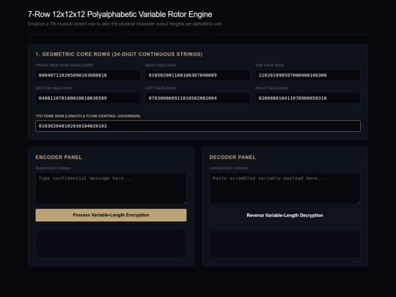This screenshot has width=396, height=297.
Task: Click Reverse Variable-Length Decryption button
Action: pyautogui.click(x=285, y=216)
